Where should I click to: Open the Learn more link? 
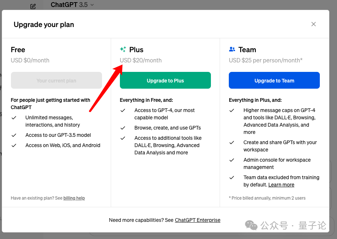point(281,185)
